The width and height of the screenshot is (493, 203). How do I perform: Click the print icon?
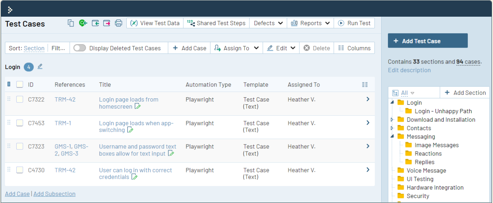click(x=119, y=23)
